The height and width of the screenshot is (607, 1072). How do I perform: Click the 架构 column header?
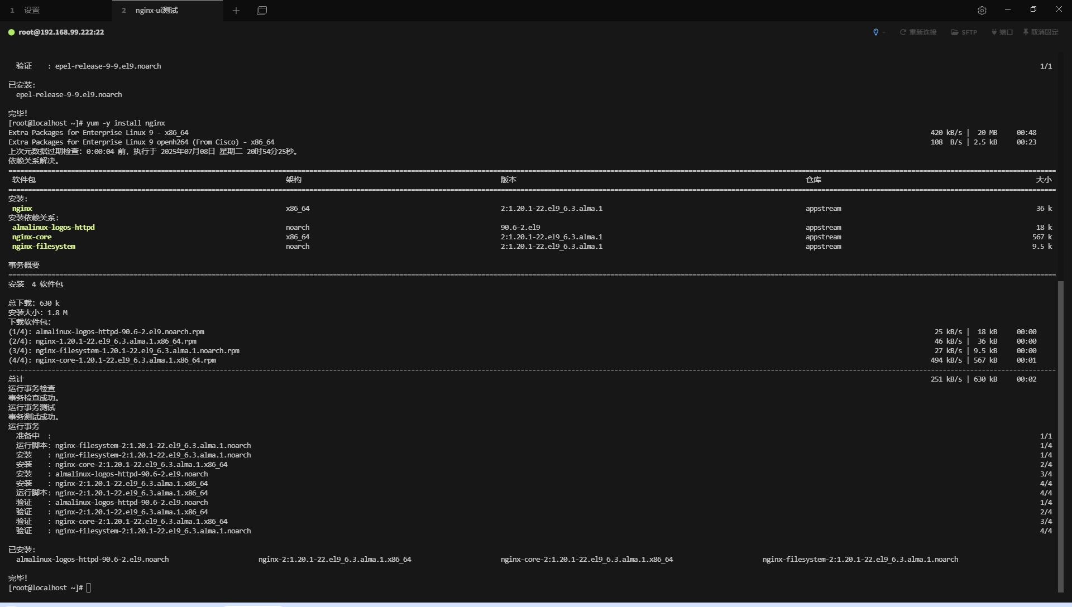(x=294, y=180)
